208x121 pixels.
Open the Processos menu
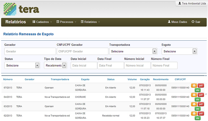[66, 22]
